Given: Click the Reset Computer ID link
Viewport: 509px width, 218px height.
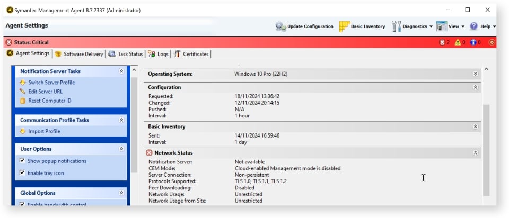Looking at the screenshot, I should (x=50, y=101).
